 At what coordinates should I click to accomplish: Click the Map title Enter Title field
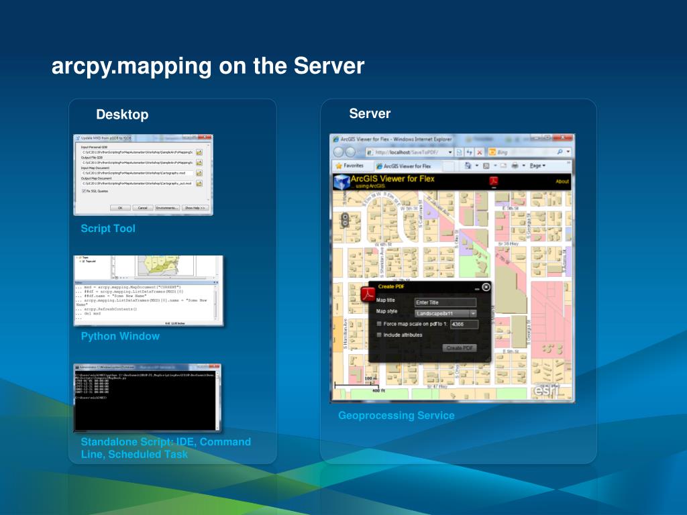(x=445, y=302)
